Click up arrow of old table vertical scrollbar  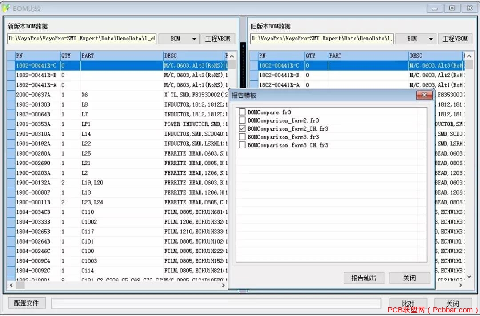[x=469, y=56]
